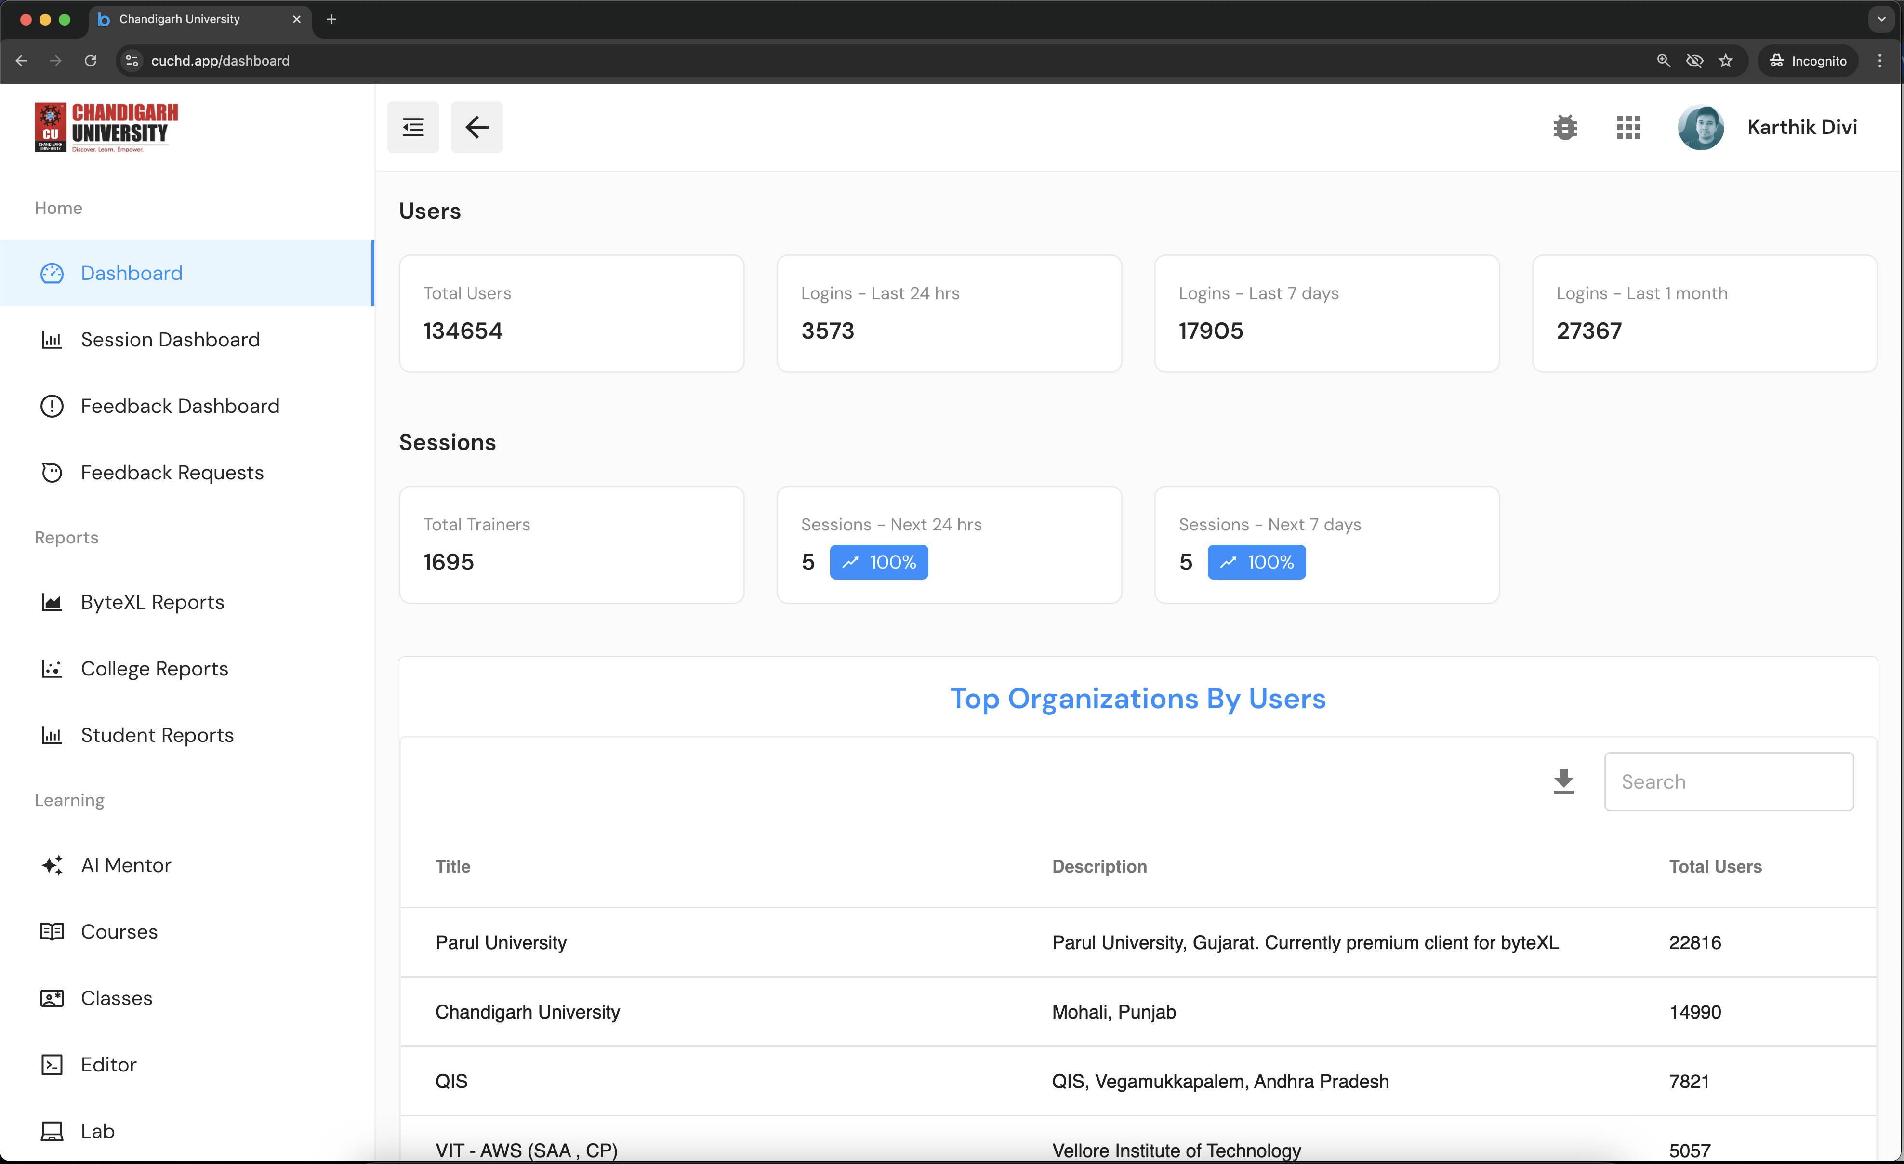Close the Chandigarh University tab
Screen dimensions: 1904x1164
click(297, 19)
